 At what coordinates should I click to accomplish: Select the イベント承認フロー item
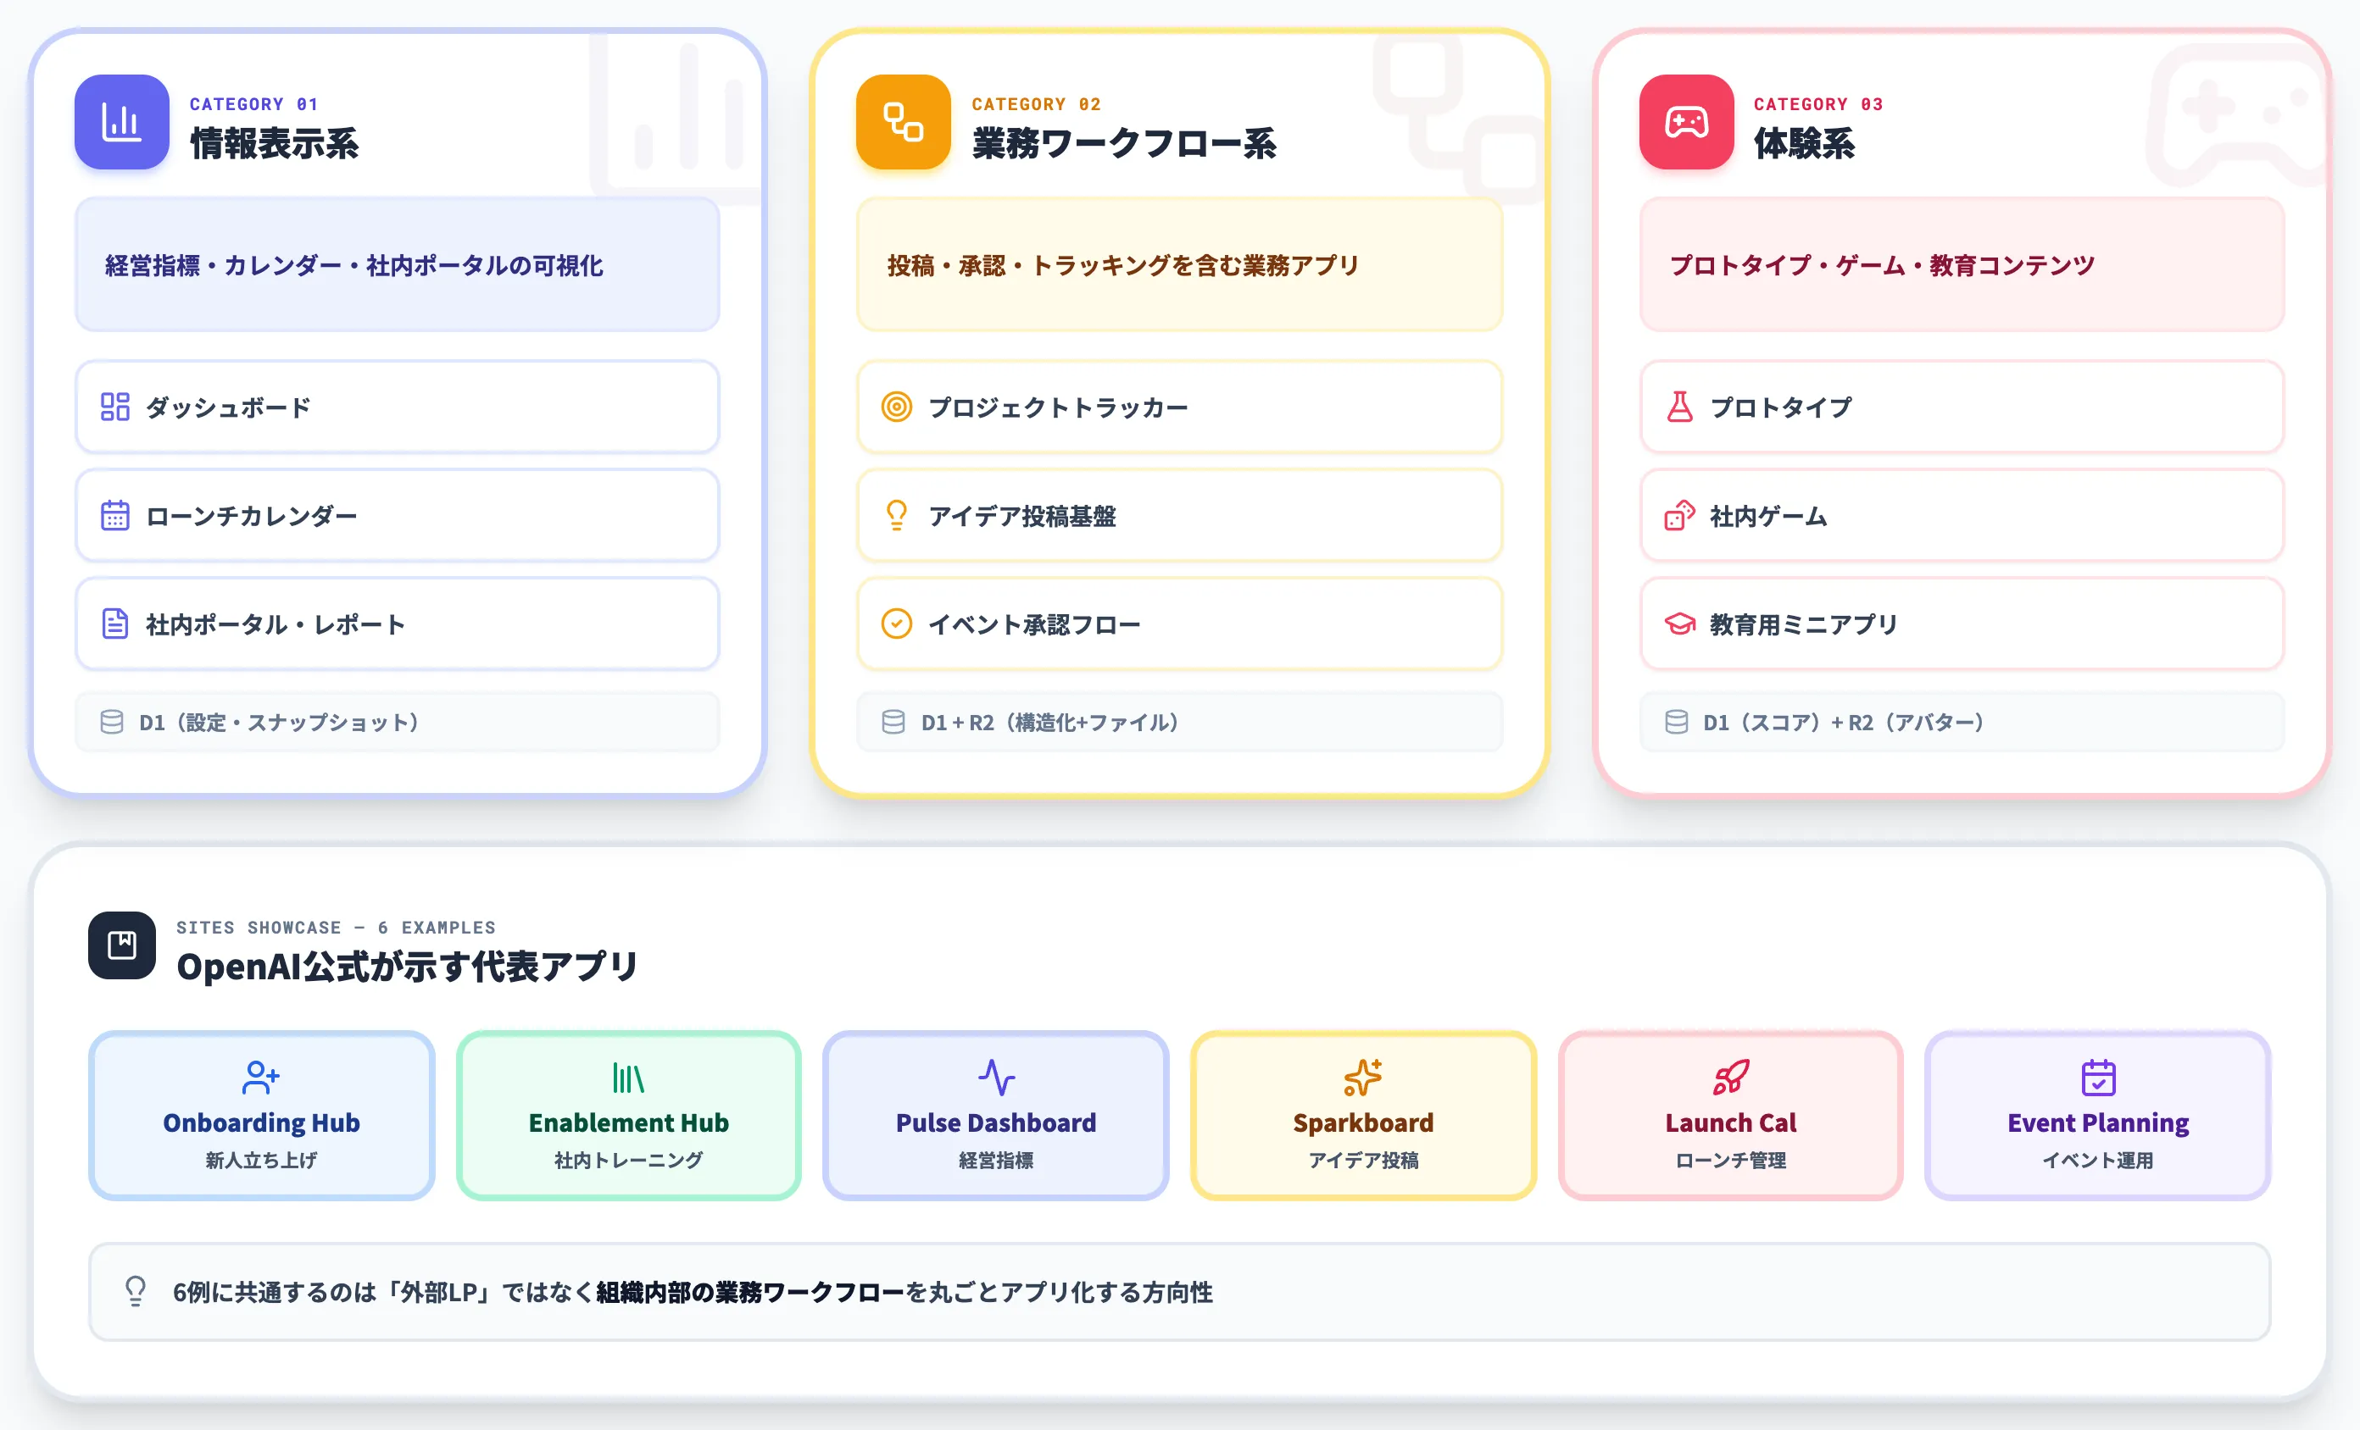click(1179, 624)
